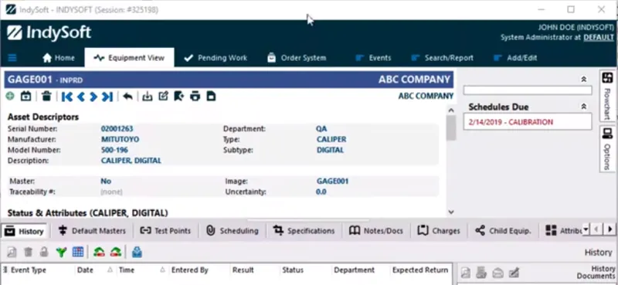Click the edit document icon under History Documents
618x285 pixels.
514,273
